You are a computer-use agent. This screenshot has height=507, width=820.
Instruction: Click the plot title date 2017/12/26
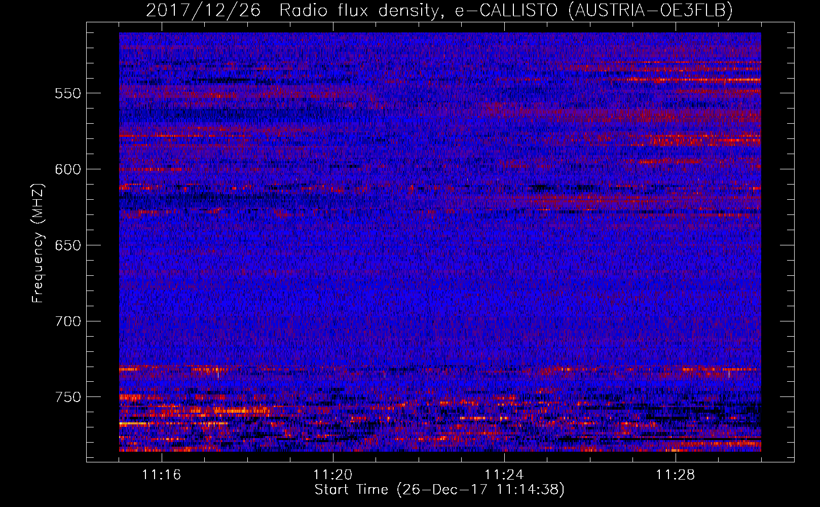click(x=203, y=10)
